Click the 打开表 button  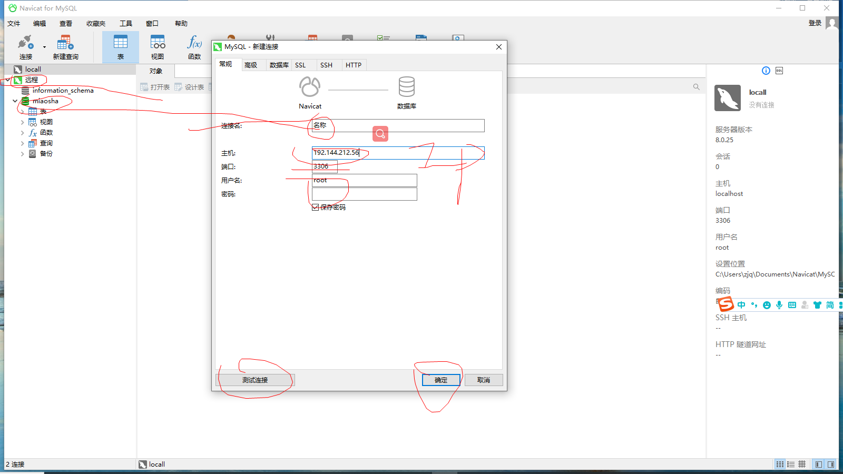pyautogui.click(x=155, y=87)
